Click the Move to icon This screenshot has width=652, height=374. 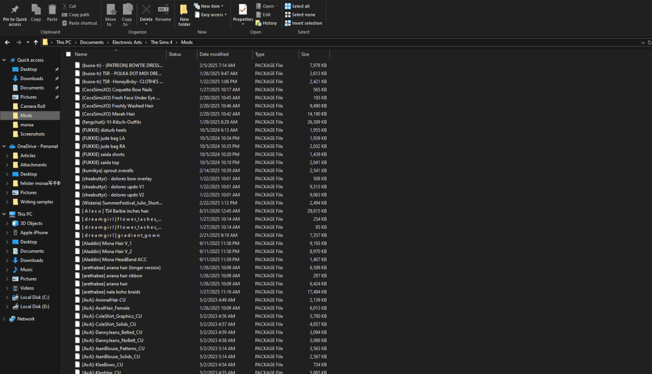(111, 10)
